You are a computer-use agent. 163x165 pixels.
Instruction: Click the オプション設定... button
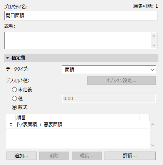pyautogui.click(x=121, y=81)
